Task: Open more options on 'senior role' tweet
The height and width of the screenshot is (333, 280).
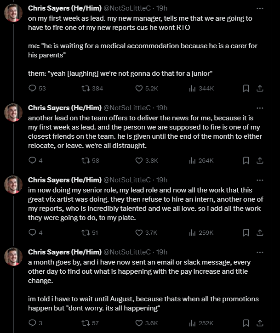Action: 260,181
